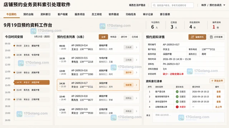Viewport: 229px width, 128px height.
Task: Expand appointment AP-260919-017 chevron
Action: tap(136, 85)
